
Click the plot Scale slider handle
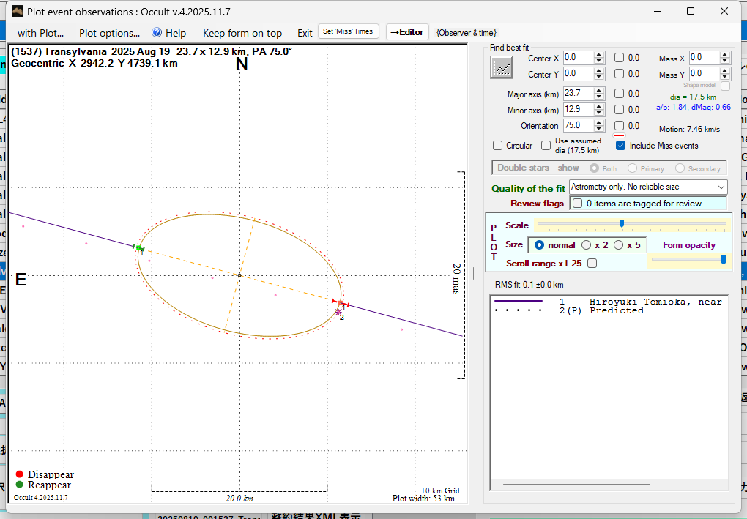coord(622,224)
